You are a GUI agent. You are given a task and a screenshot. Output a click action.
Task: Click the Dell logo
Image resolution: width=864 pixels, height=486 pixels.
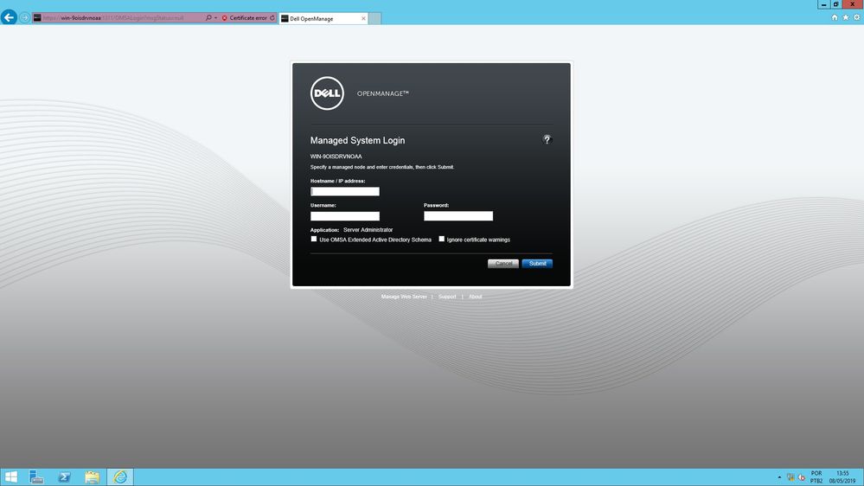pos(327,93)
